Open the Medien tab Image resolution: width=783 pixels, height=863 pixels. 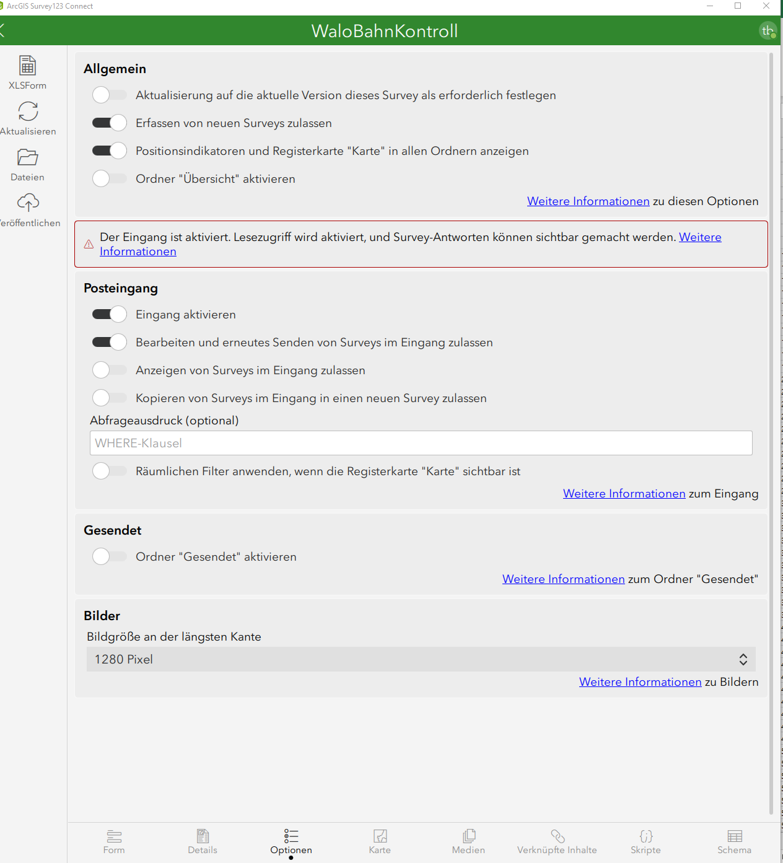468,842
